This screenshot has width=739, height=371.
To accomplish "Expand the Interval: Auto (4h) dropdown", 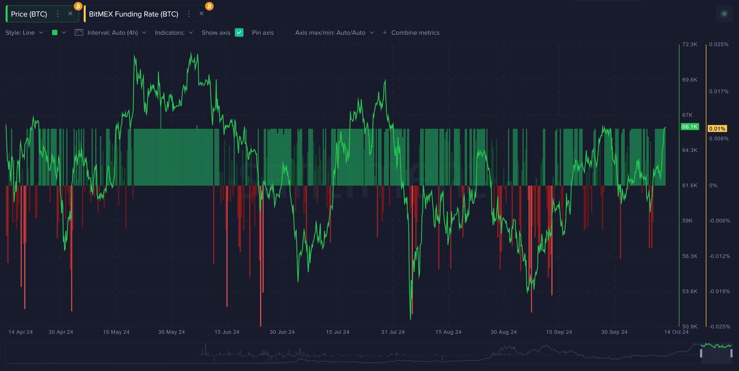I will point(116,33).
